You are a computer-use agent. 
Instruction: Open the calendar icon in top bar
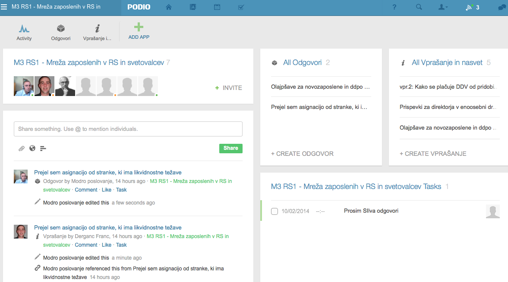[217, 7]
